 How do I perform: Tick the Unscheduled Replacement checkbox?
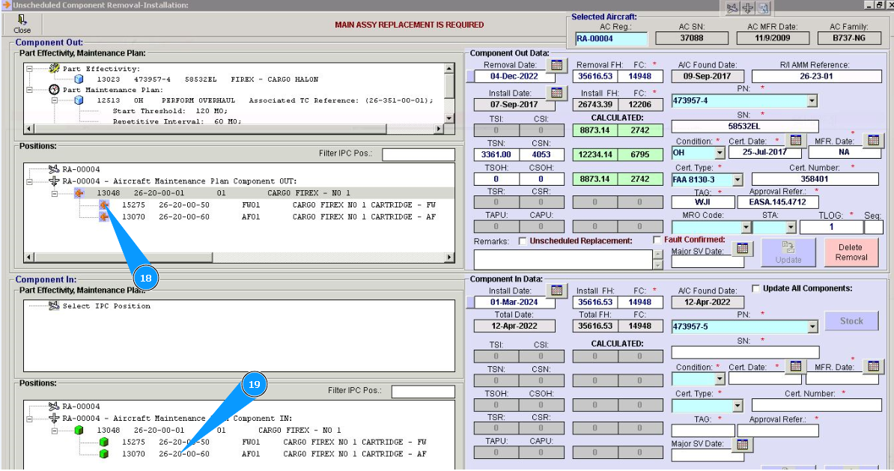click(x=523, y=241)
